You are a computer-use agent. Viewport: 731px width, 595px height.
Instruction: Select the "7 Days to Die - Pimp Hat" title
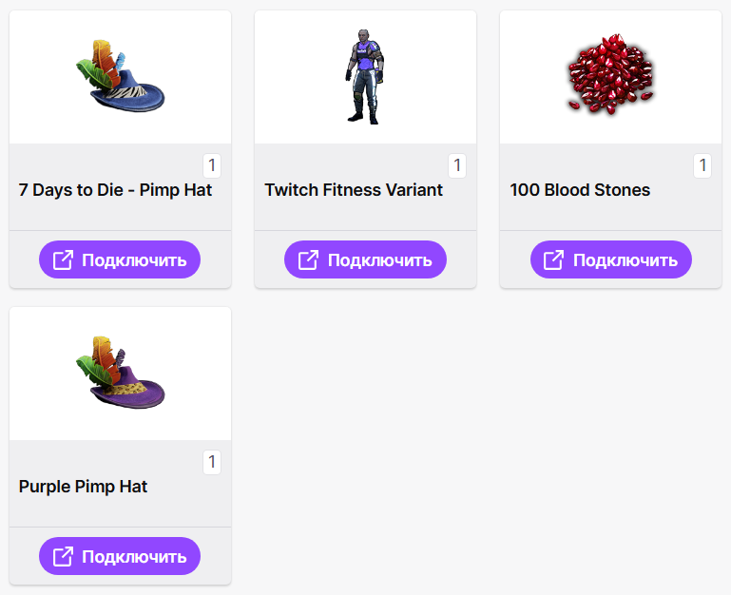coord(115,190)
